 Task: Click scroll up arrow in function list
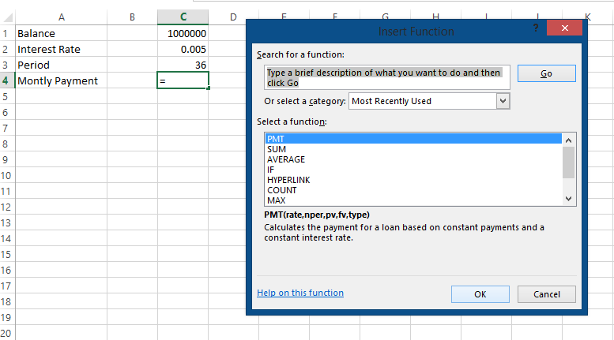(569, 140)
